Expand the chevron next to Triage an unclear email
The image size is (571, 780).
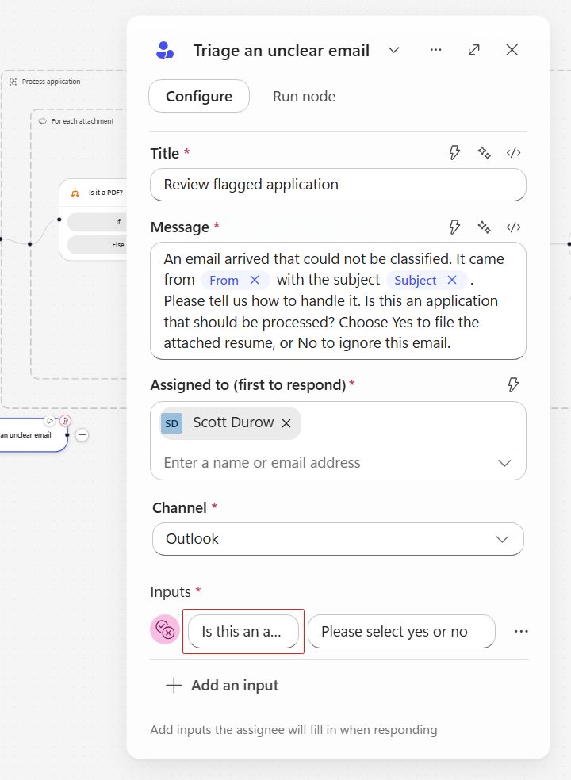(394, 50)
